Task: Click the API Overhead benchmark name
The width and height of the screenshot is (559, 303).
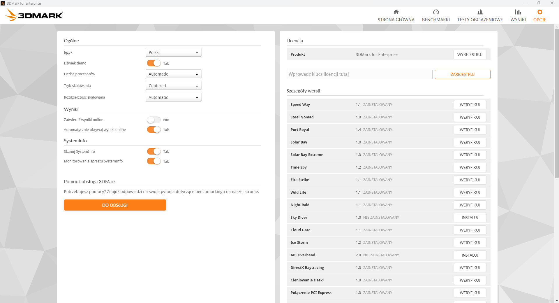Action: pyautogui.click(x=303, y=255)
